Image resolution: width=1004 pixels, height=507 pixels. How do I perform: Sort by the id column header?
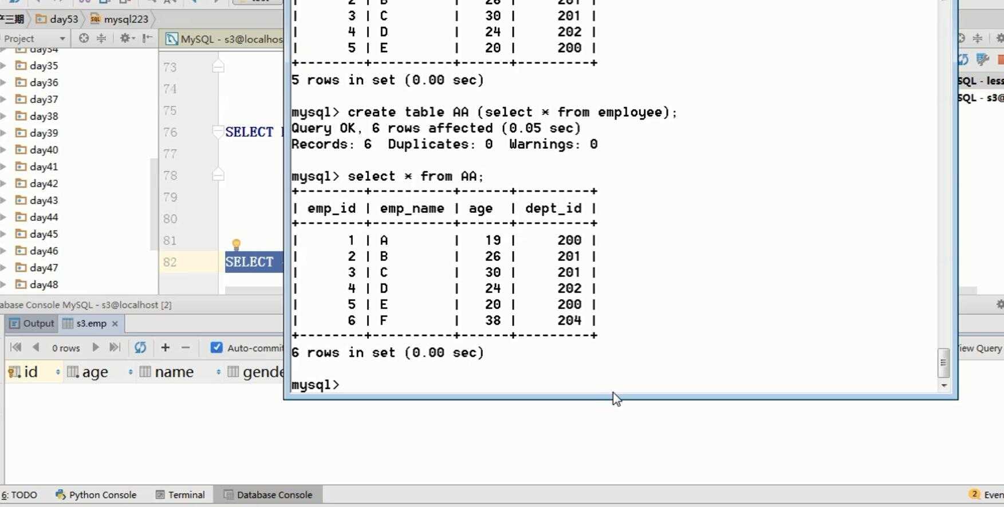coord(33,372)
